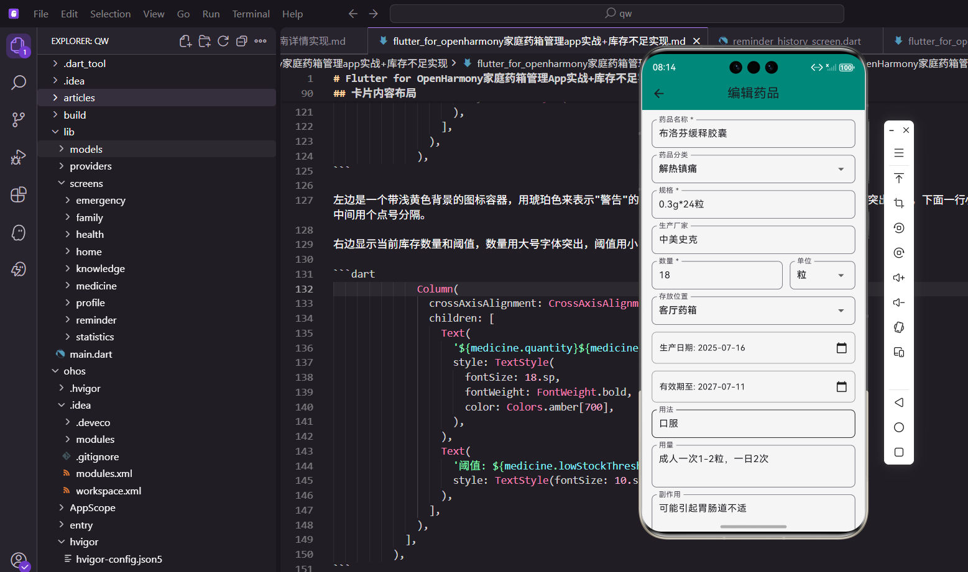Open the 单位 unit dropdown
This screenshot has width=968, height=572.
842,275
